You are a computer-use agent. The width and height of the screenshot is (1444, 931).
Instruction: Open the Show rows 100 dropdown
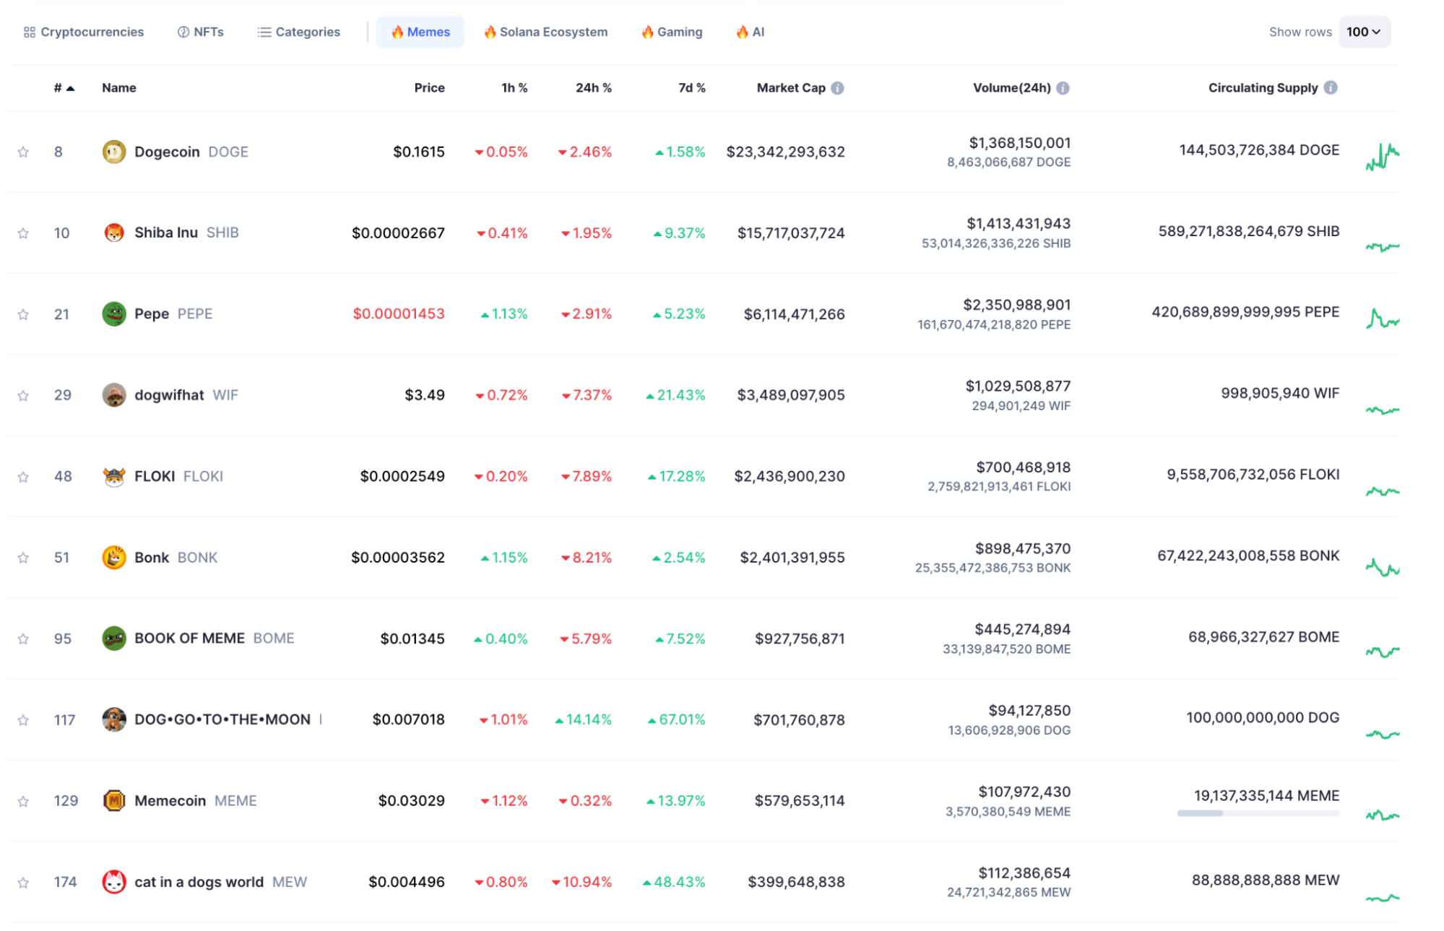[x=1364, y=32]
